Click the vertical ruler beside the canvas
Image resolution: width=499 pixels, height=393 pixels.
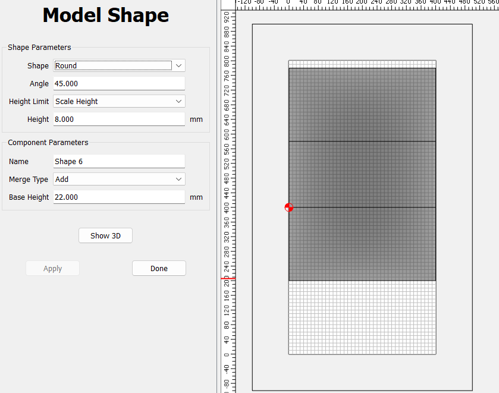227,178
